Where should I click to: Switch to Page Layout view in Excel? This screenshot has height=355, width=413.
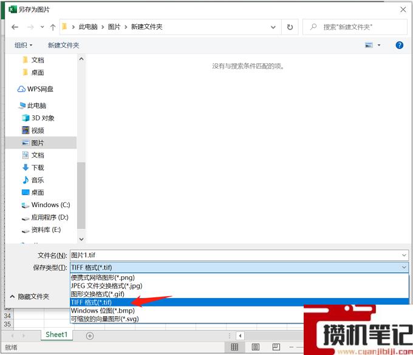tap(256, 347)
